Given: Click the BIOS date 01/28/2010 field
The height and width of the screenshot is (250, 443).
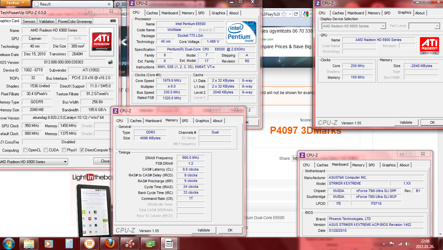Looking at the screenshot, I should [376, 230].
